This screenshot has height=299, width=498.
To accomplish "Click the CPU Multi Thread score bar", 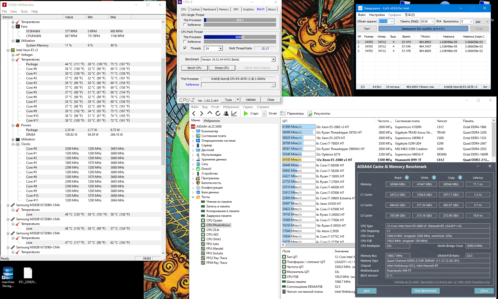I will click(240, 37).
